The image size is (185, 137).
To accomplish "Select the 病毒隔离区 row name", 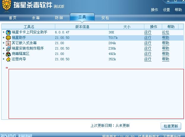I will pos(20,54).
